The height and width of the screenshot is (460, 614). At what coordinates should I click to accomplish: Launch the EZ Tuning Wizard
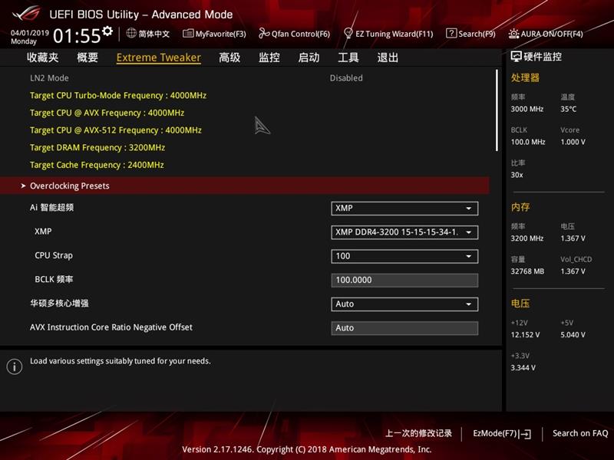392,34
